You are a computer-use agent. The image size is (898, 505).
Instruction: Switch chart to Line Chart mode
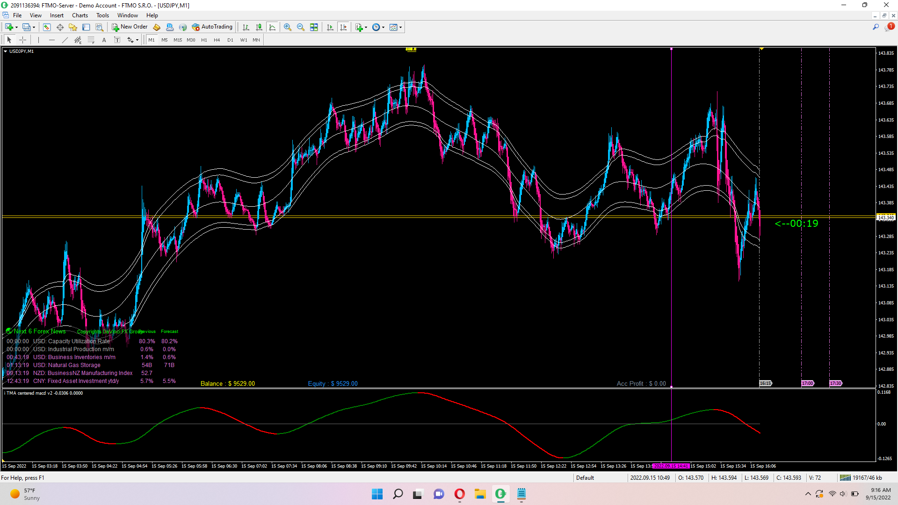272,27
